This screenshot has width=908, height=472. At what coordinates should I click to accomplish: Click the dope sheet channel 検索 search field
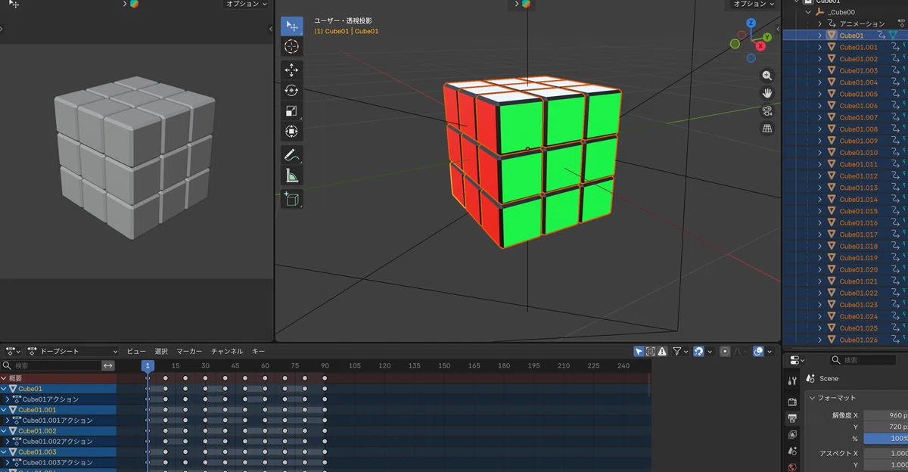click(x=51, y=365)
